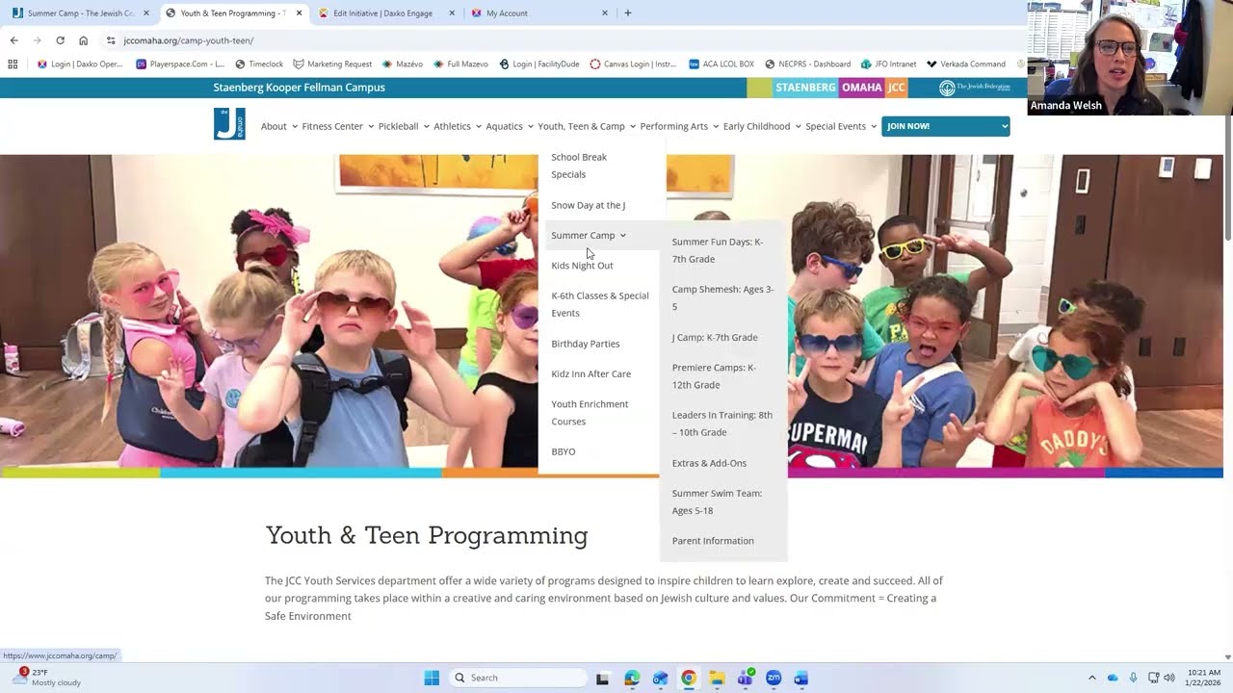The width and height of the screenshot is (1233, 693).
Task: Select K-6th Classes & Special Events
Action: 599,304
